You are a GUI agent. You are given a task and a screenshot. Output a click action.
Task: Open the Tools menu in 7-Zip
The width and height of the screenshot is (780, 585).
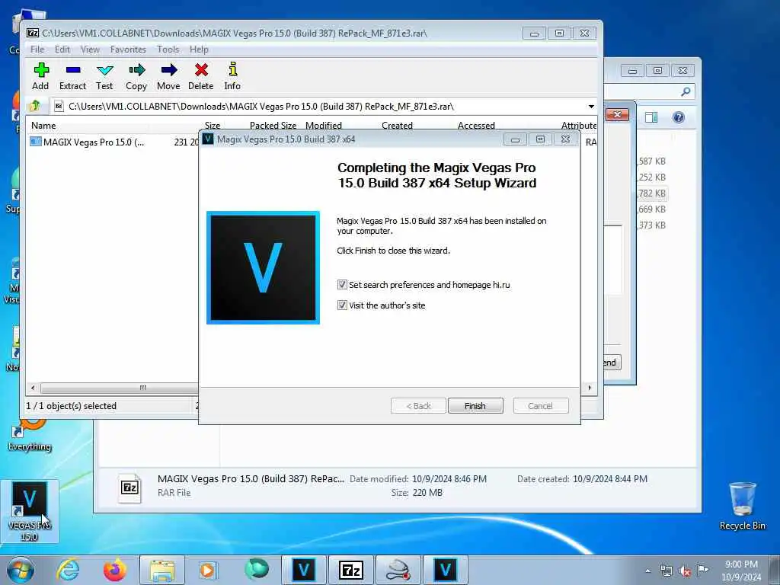tap(168, 50)
